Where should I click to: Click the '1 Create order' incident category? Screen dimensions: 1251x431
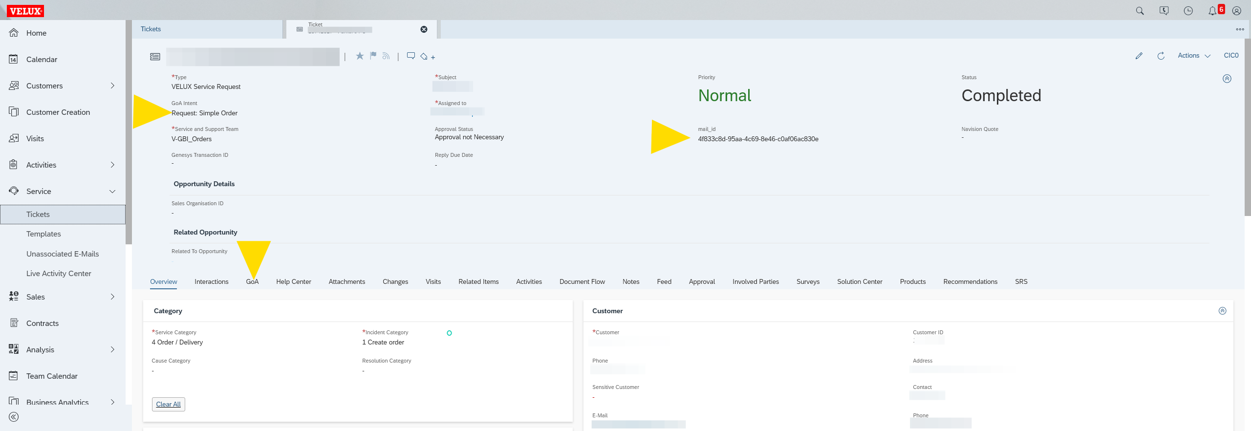pyautogui.click(x=383, y=343)
